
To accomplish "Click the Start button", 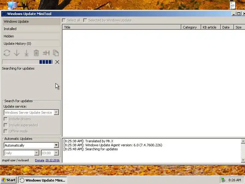I will click(x=9, y=180).
